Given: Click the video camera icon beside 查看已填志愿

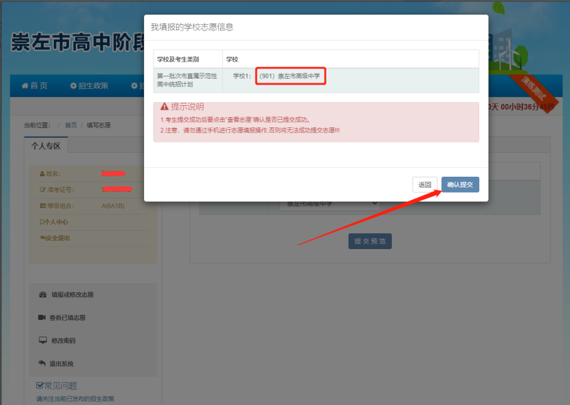Looking at the screenshot, I should (42, 318).
